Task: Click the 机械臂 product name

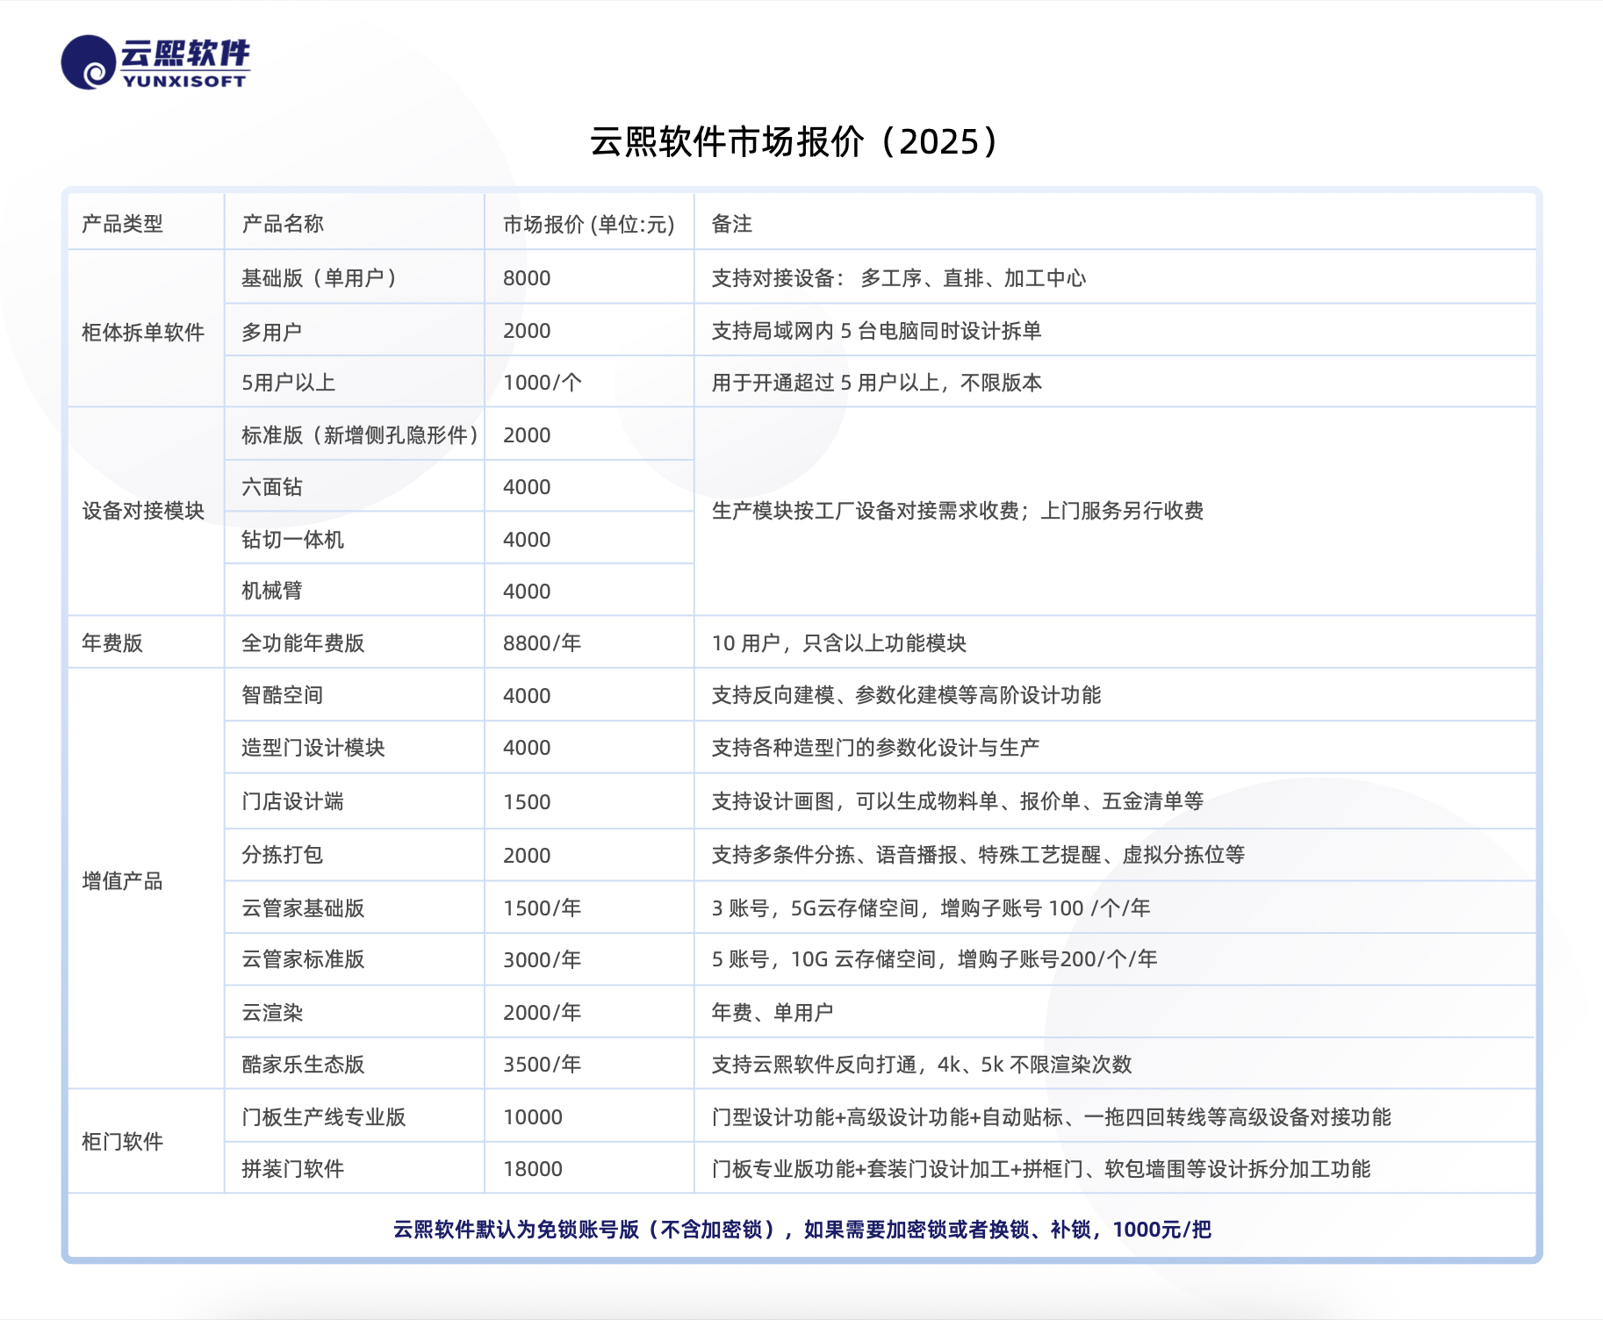Action: (272, 591)
